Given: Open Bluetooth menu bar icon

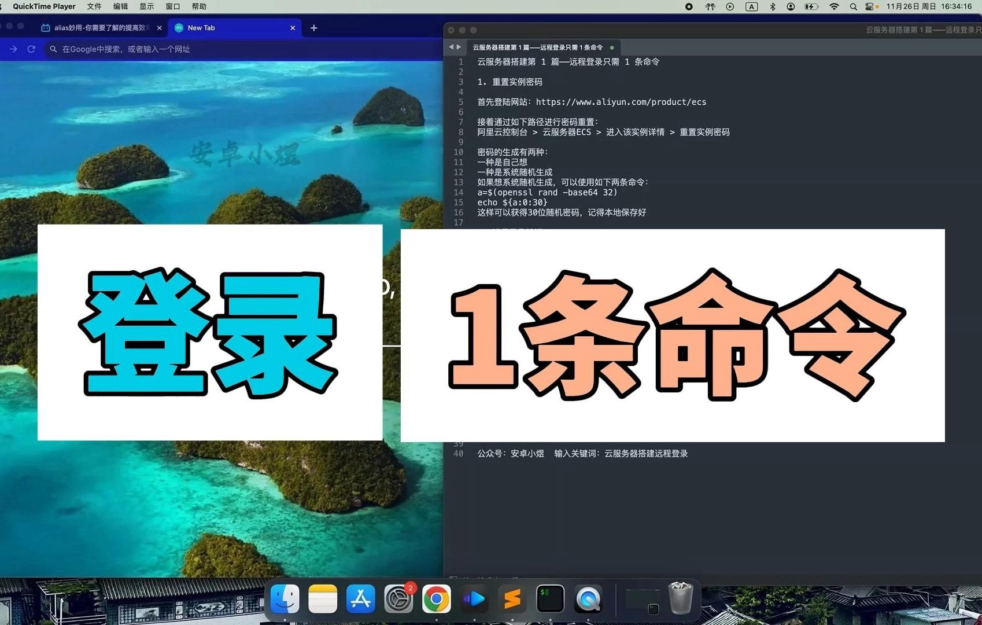Looking at the screenshot, I should (x=773, y=6).
